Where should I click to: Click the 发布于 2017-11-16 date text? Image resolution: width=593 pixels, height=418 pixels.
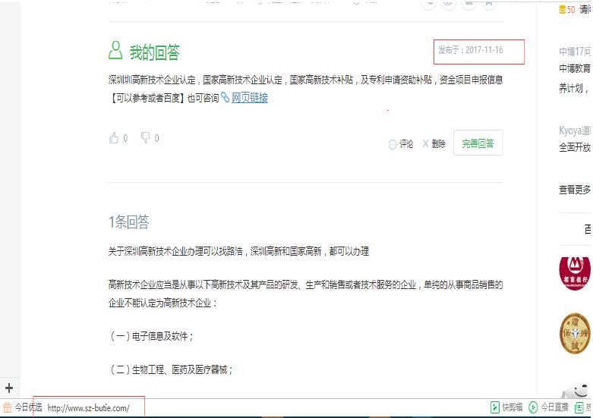pos(471,50)
